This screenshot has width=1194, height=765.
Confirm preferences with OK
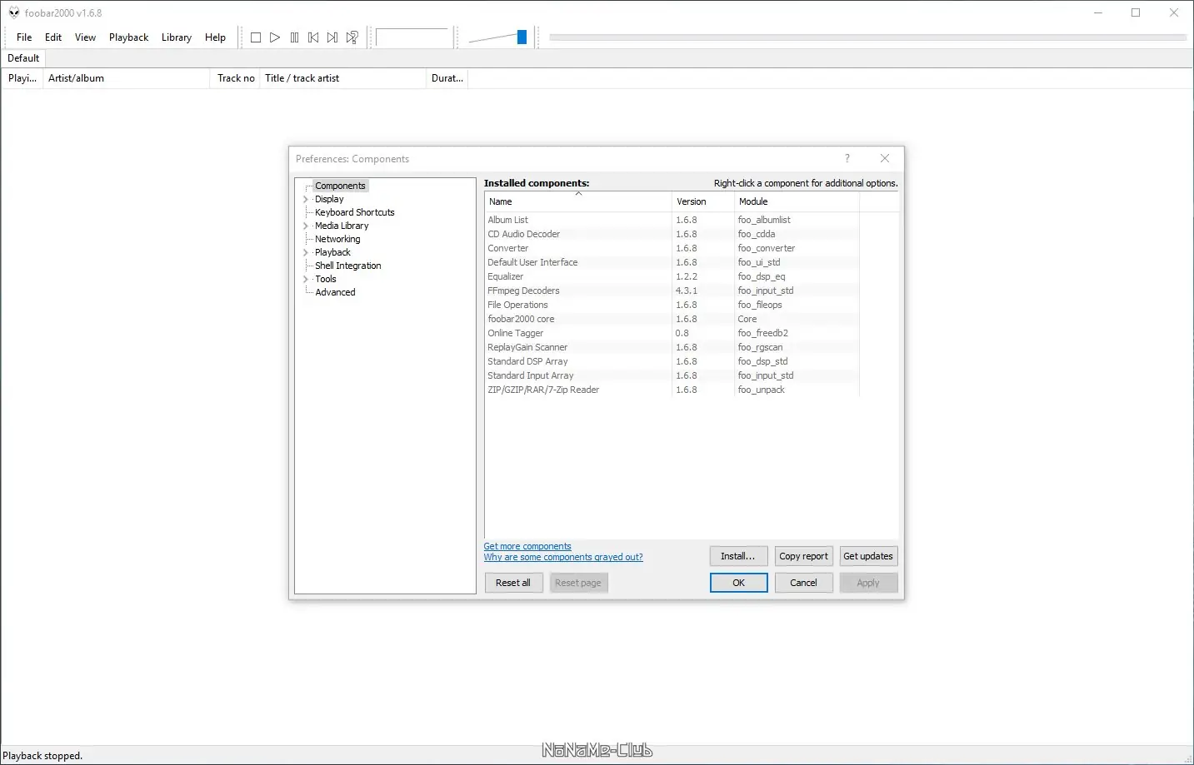tap(738, 583)
